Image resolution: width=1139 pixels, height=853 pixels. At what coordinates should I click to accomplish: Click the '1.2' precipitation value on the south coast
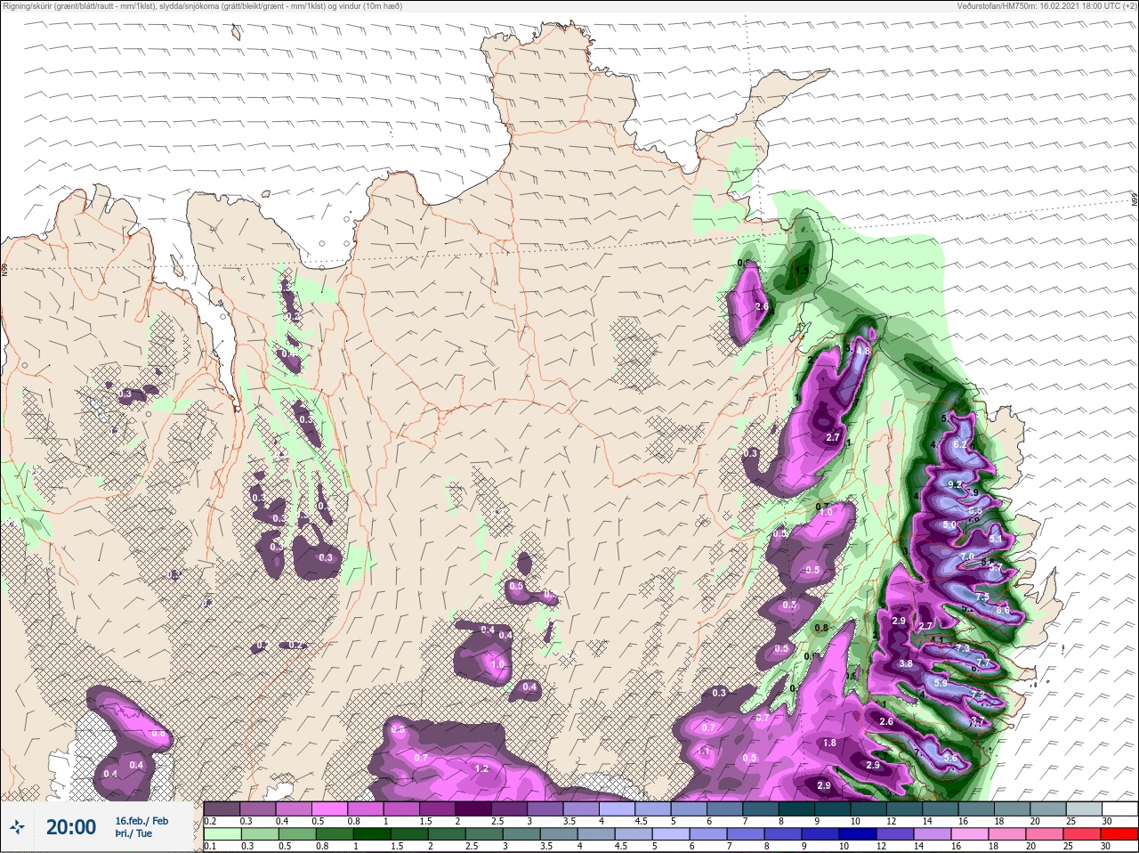tap(481, 768)
